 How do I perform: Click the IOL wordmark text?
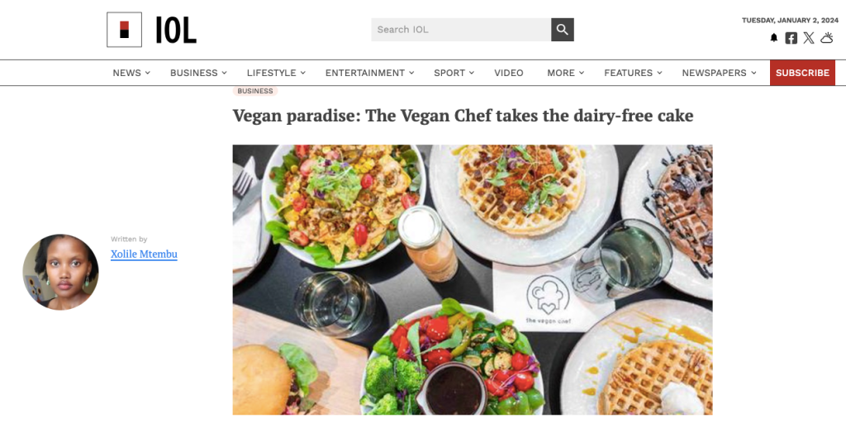click(176, 30)
